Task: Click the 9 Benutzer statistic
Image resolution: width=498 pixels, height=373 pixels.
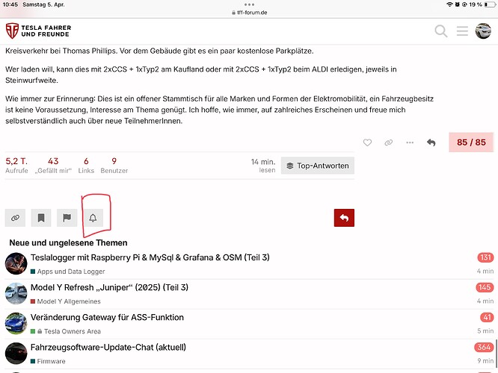Action: point(114,166)
